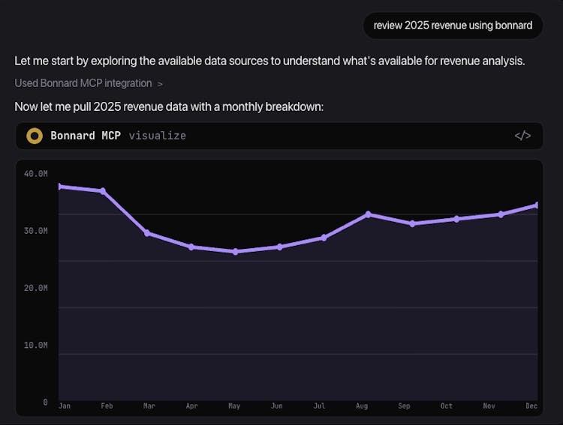Viewport: 563px width, 425px height.
Task: Click the 'Dec' x-axis label
Action: coord(531,406)
